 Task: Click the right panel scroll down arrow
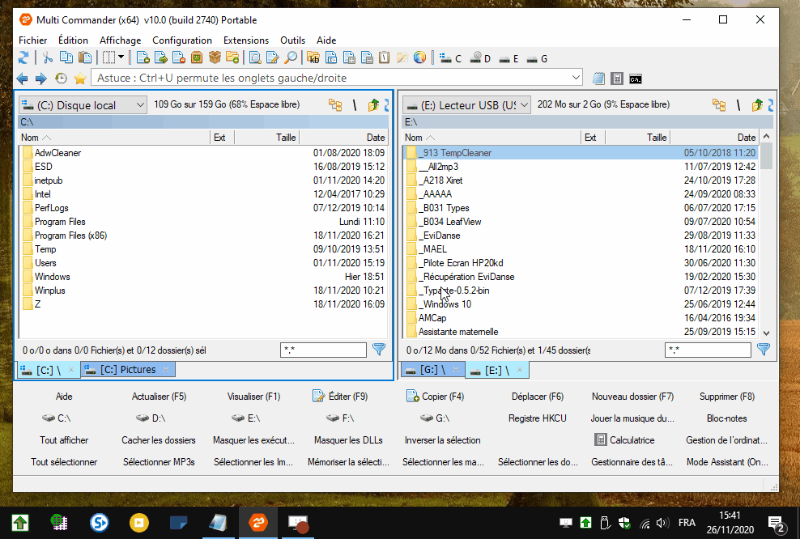click(x=766, y=333)
